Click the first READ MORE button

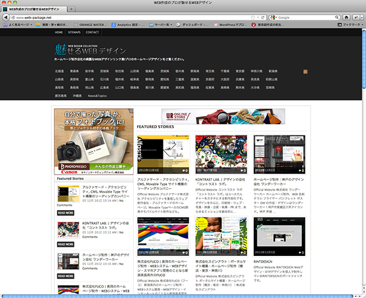coord(65,213)
